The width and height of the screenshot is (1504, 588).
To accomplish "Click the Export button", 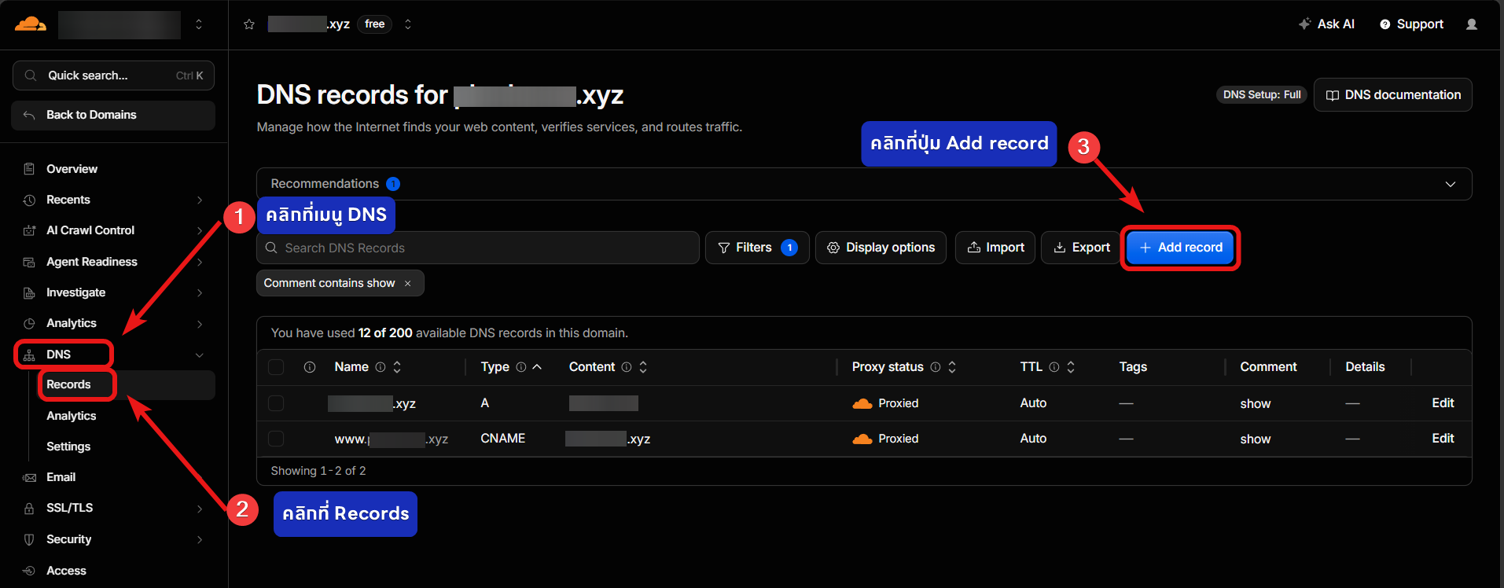I will [1081, 248].
